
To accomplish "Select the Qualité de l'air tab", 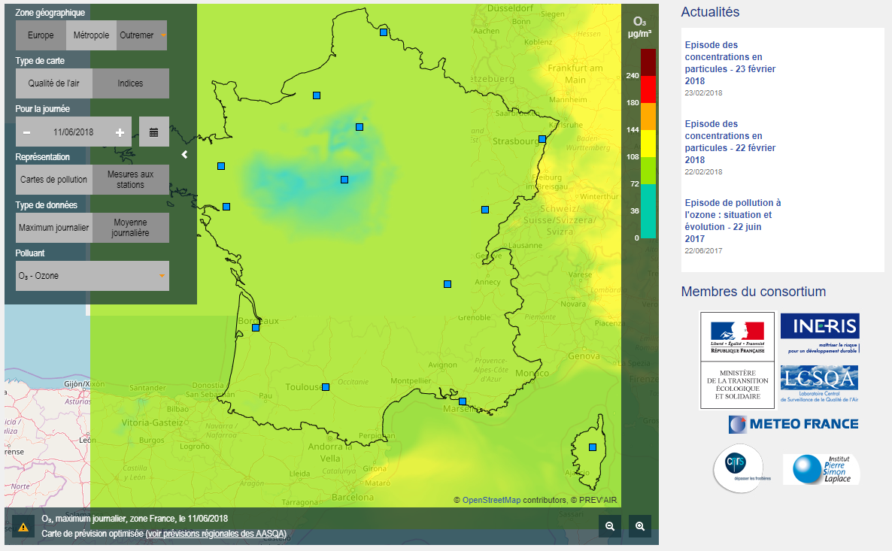I will [x=53, y=83].
